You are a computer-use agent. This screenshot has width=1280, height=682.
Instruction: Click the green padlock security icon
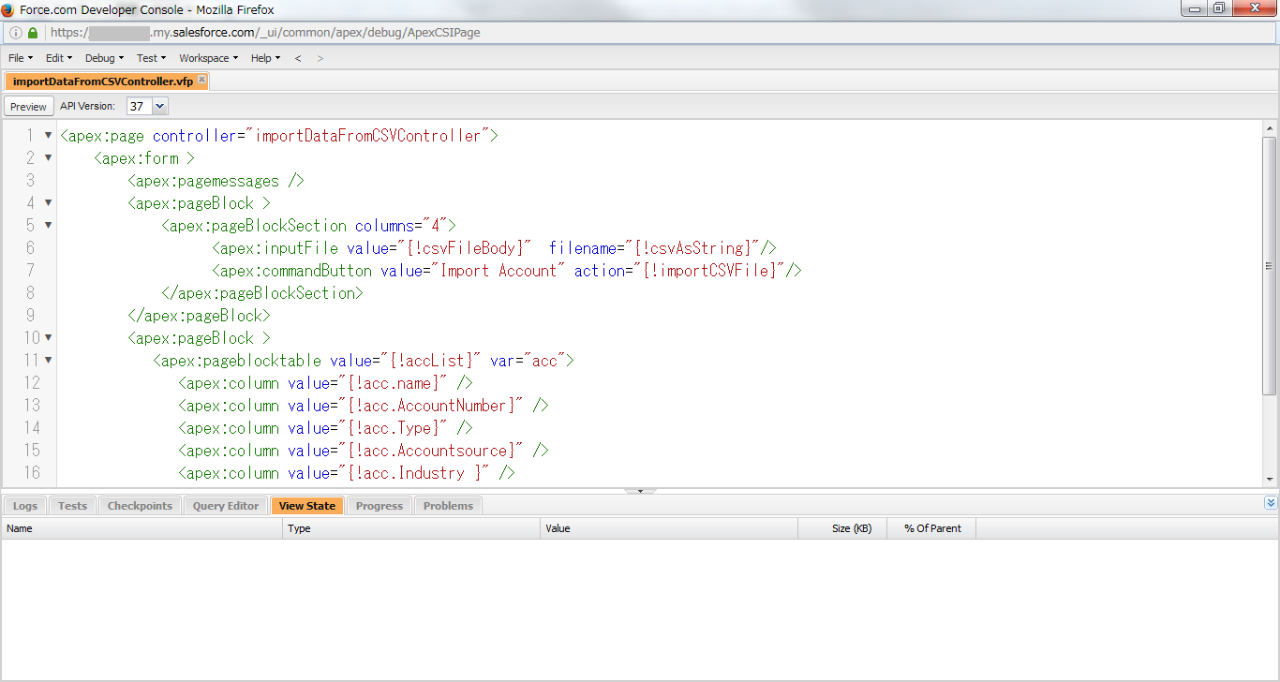(33, 33)
